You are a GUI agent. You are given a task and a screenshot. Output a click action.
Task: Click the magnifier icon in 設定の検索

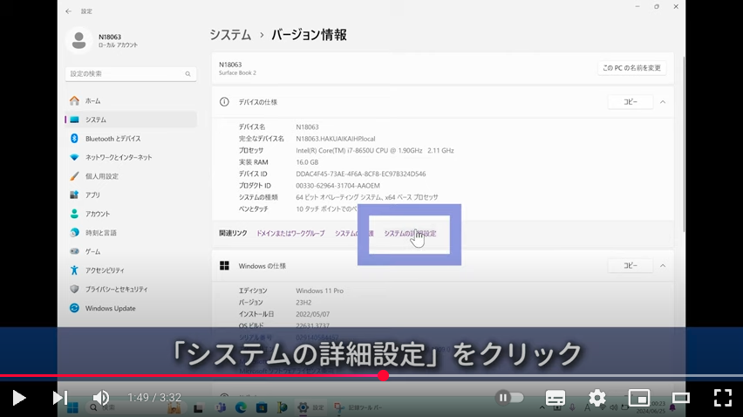click(x=187, y=74)
